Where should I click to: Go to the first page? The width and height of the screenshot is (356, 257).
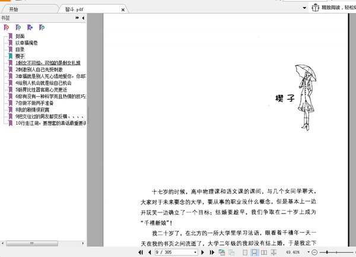tap(141, 252)
